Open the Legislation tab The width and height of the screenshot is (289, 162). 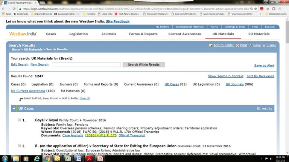[79, 34]
